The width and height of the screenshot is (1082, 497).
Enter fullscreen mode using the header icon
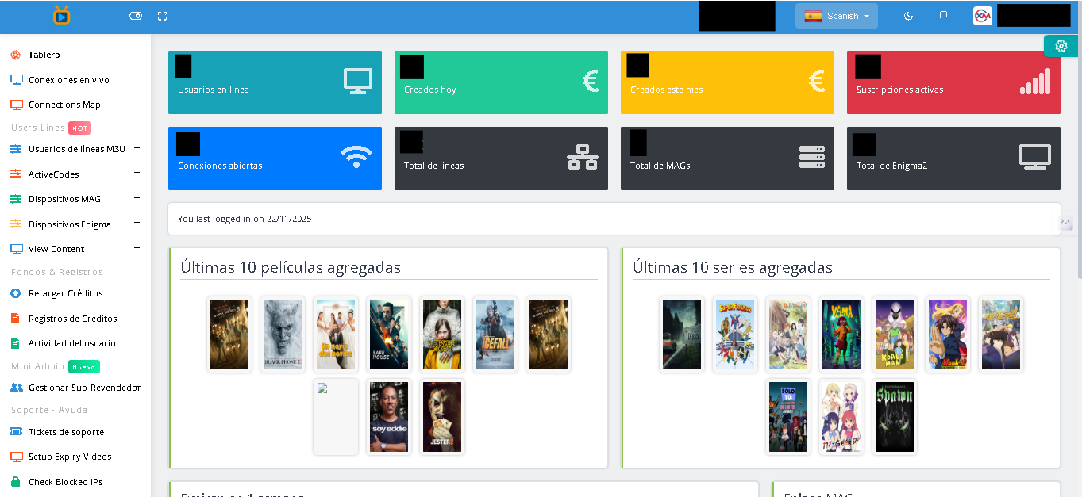coord(163,16)
